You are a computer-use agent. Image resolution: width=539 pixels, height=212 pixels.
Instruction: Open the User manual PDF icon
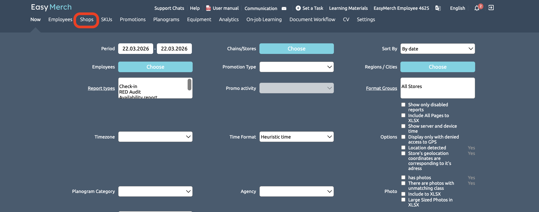[x=208, y=8]
